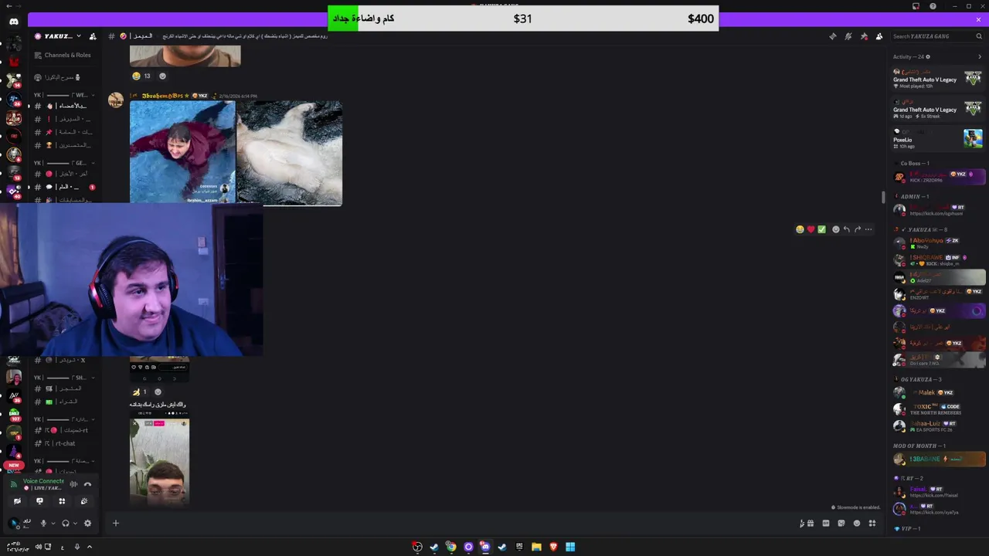Screen dimensions: 989x556
Task: Expand the Activity section chevron
Action: pos(980,56)
